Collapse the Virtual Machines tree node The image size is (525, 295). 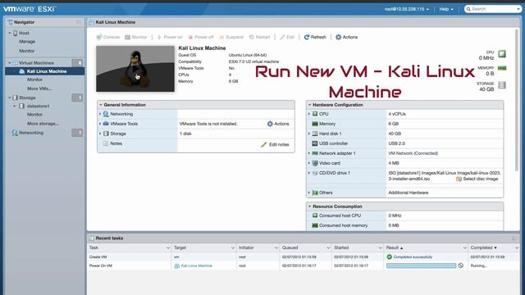(x=10, y=63)
